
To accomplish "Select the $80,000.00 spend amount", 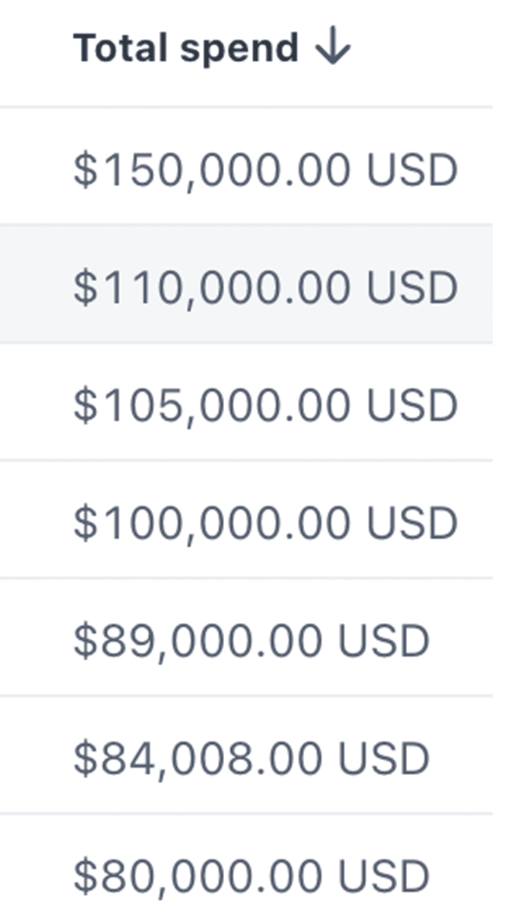I will pyautogui.click(x=198, y=876).
